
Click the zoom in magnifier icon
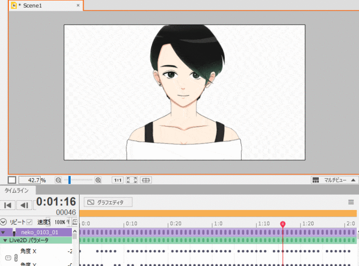[x=98, y=180]
